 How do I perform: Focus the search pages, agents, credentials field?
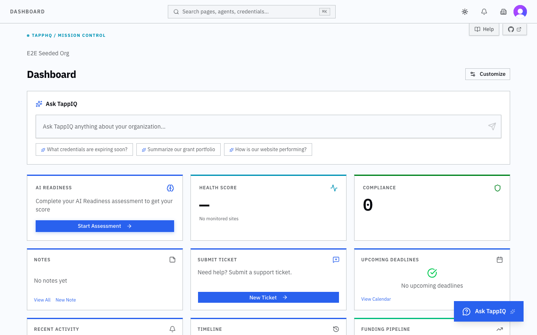[x=252, y=12]
